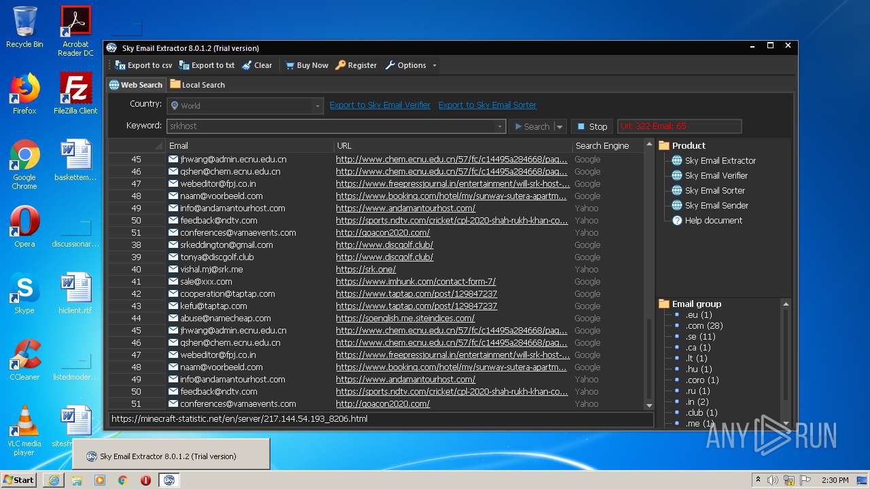Screen dimensions: 870x489
Task: Click the Keyword field containing srkhost
Action: 331,126
